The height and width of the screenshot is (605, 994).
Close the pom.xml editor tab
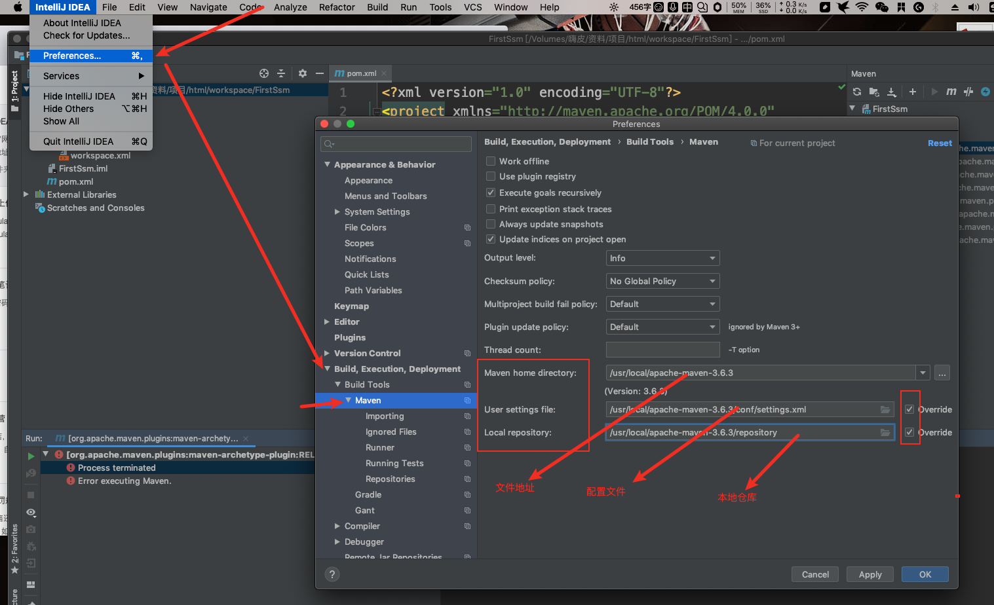pyautogui.click(x=384, y=73)
